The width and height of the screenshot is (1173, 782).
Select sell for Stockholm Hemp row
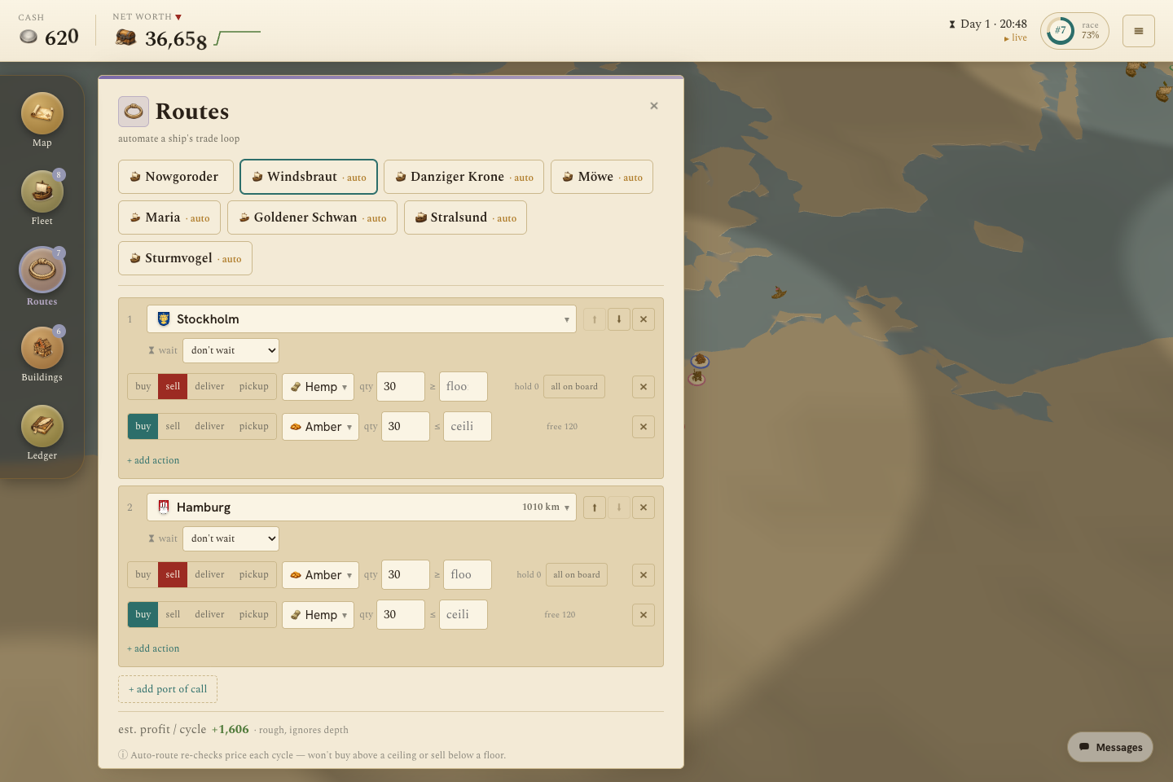173,387
